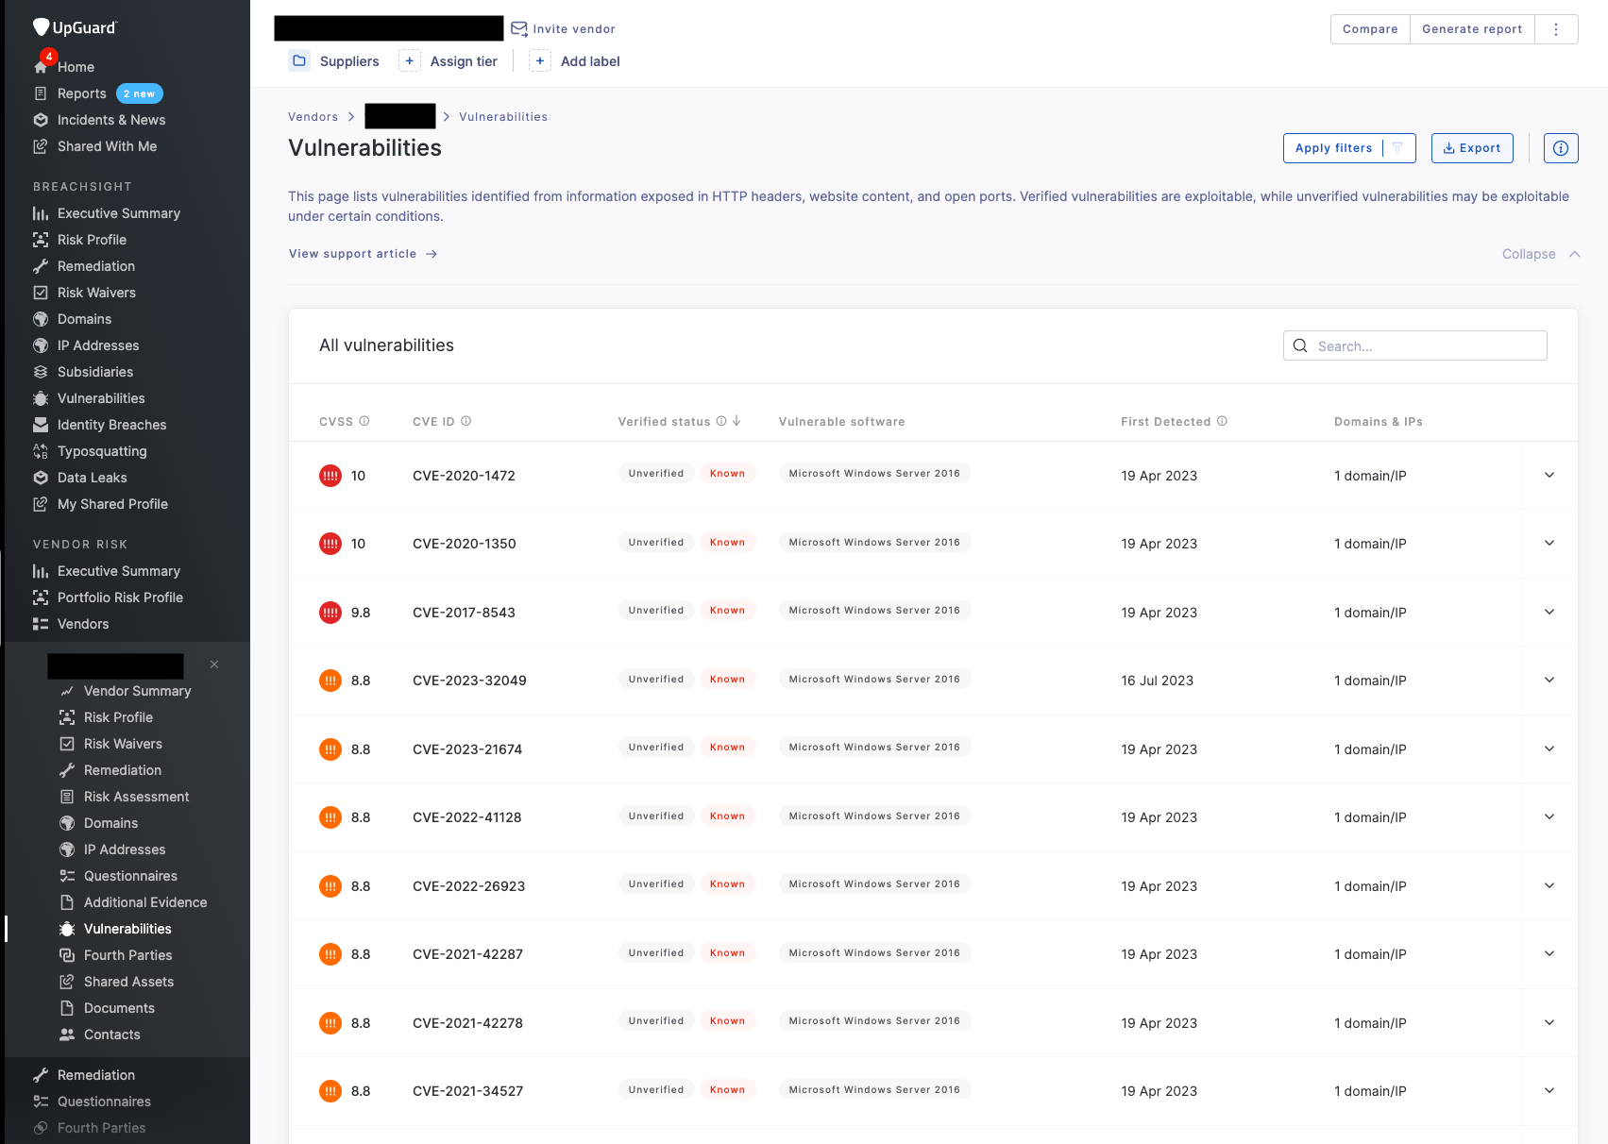Screen dimensions: 1608x1144
Task: Open the three-dot more options menu
Action: click(x=1556, y=29)
